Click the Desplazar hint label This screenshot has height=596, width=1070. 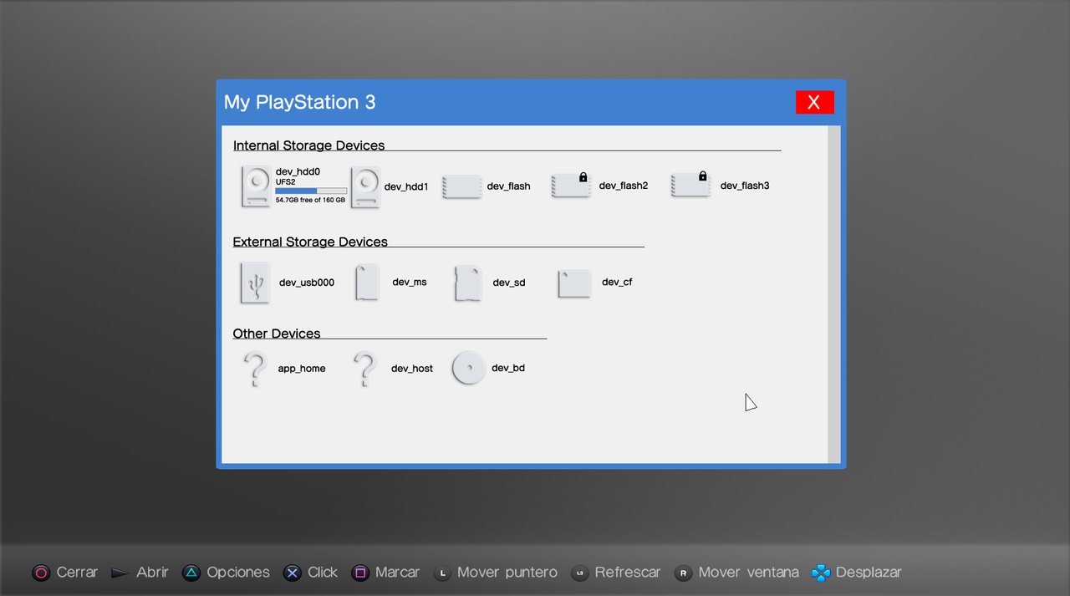(869, 573)
